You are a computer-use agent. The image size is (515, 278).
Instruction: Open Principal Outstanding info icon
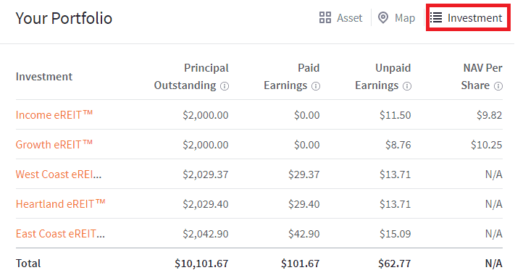point(225,86)
